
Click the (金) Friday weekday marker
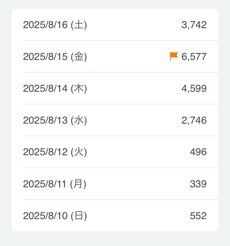(79, 57)
